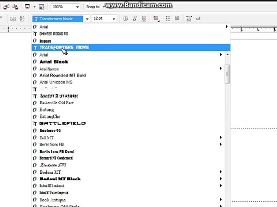Pick the Battlefield font entry
Screen dimensions: 277x207
[128, 123]
